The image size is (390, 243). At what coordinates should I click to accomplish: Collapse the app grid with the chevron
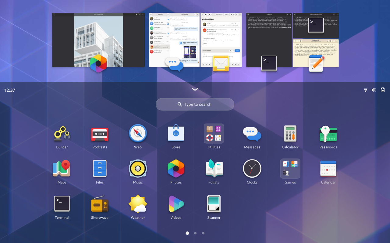tap(195, 89)
